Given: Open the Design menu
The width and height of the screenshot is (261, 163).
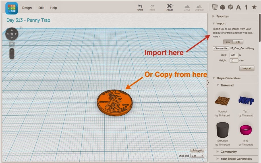Looking at the screenshot, I should (x=27, y=8).
